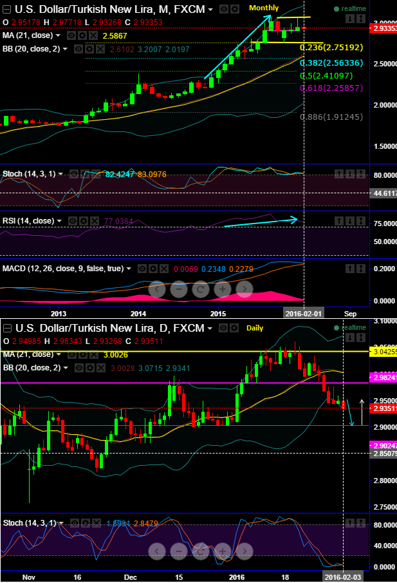The width and height of the screenshot is (397, 583).
Task: Open MA settings gear on monthly chart
Action: click(82, 35)
